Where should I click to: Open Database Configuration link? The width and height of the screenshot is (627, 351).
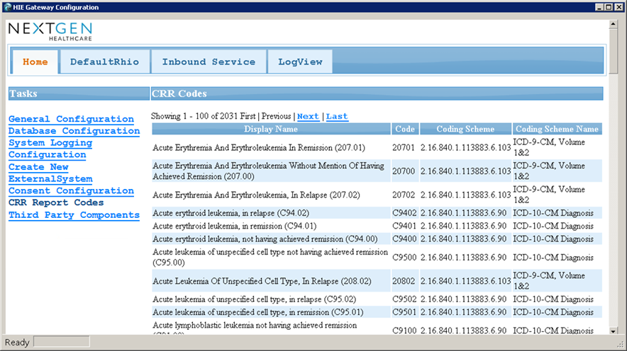tap(74, 131)
